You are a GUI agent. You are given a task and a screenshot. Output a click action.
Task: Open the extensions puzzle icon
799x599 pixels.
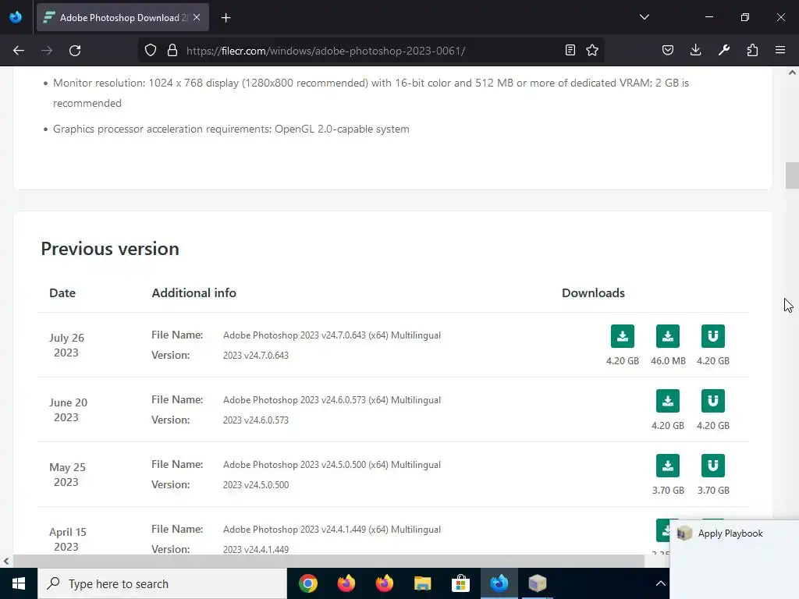(x=752, y=50)
